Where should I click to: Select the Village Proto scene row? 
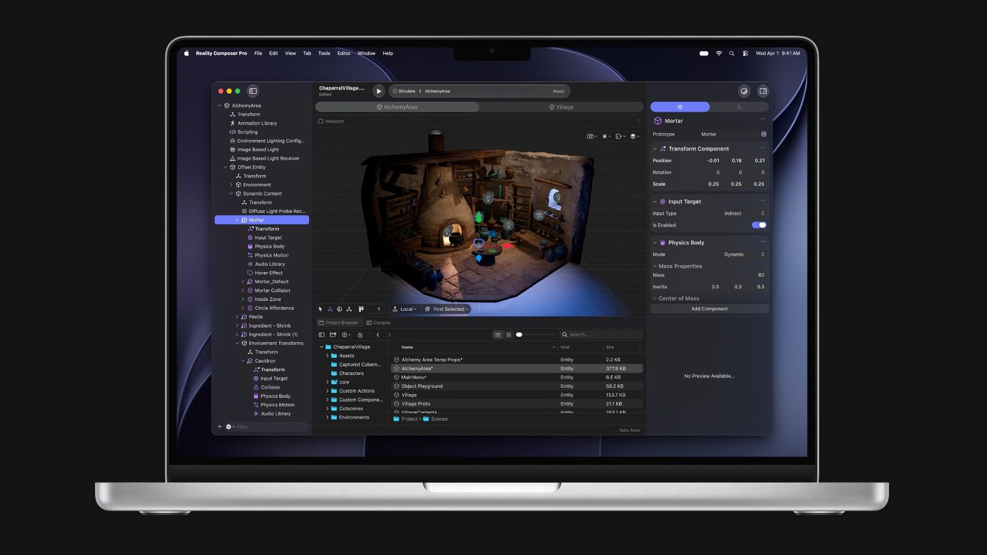517,404
